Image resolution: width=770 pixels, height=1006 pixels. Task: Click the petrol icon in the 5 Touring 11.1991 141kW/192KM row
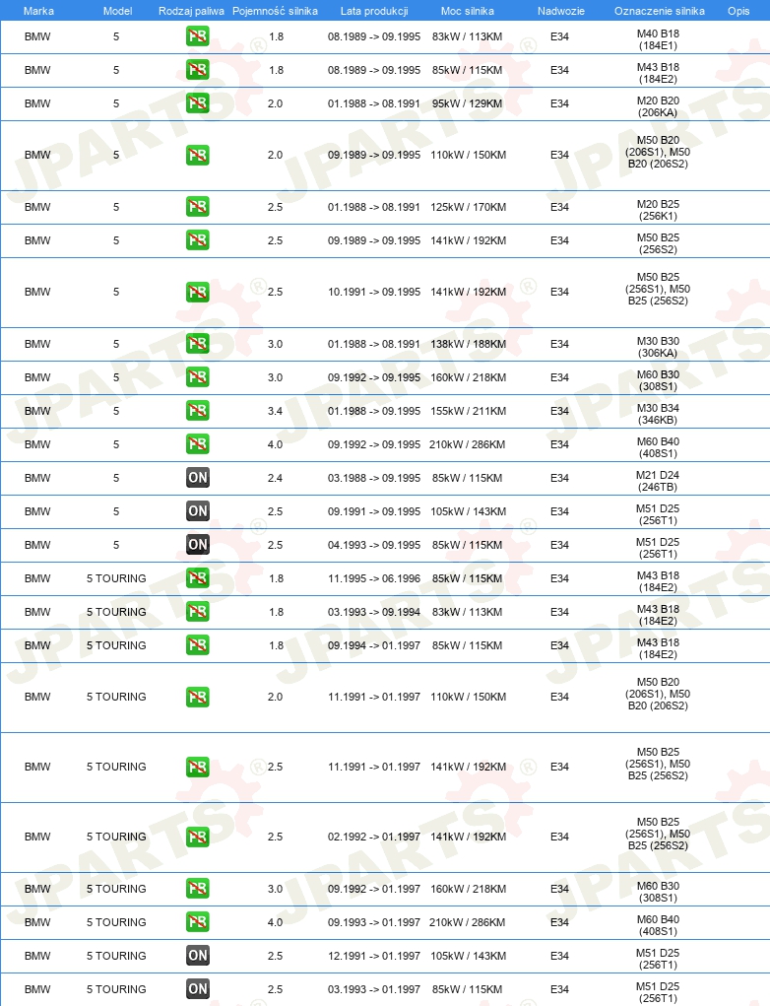(x=198, y=767)
